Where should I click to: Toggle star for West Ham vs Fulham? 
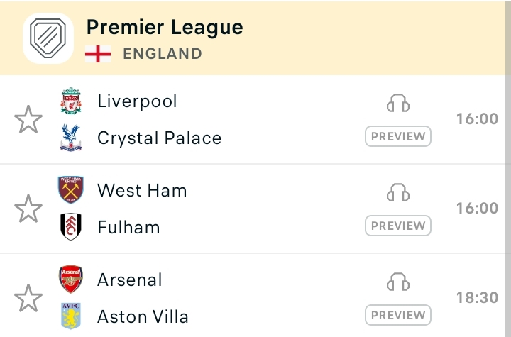tap(28, 209)
